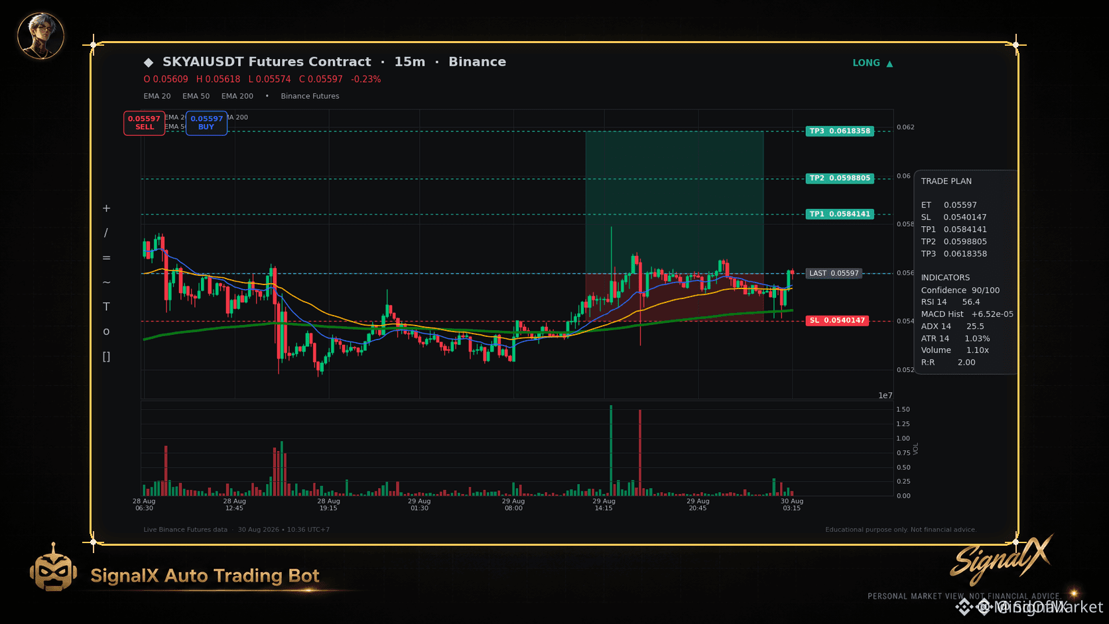Click the ADX 14 value 25.5
Screen dimensions: 1109x624
point(975,326)
